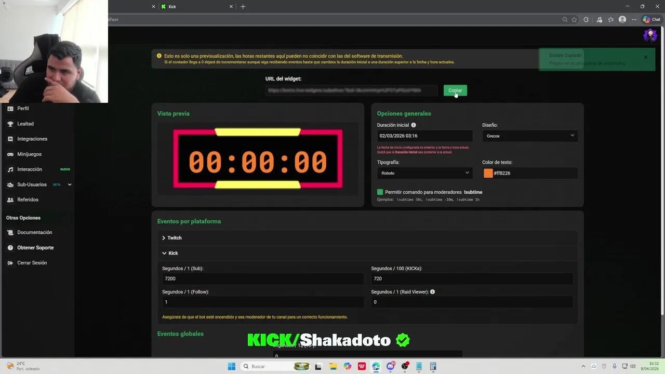The height and width of the screenshot is (374, 665).
Task: Open the Interacción sidebar item
Action: (30, 169)
